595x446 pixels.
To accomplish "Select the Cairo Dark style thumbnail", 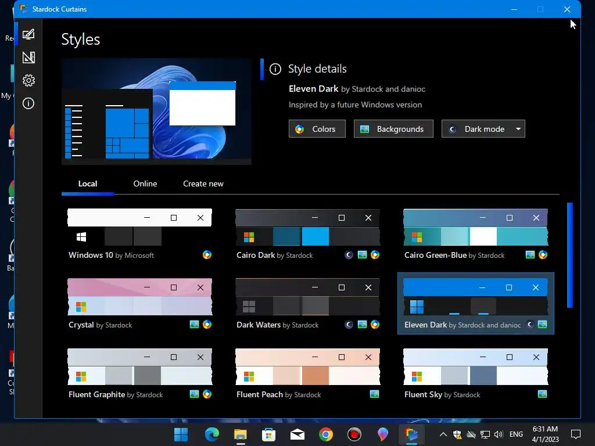I will pyautogui.click(x=308, y=228).
